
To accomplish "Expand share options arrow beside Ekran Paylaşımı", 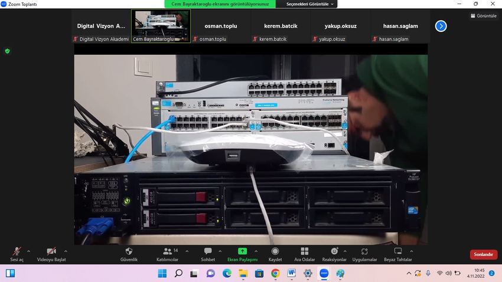I will tap(256, 251).
